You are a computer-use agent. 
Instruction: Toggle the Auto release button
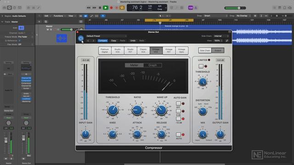(178, 134)
